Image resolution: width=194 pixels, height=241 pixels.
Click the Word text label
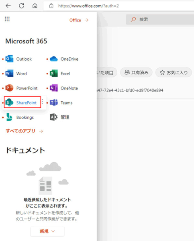click(x=22, y=74)
